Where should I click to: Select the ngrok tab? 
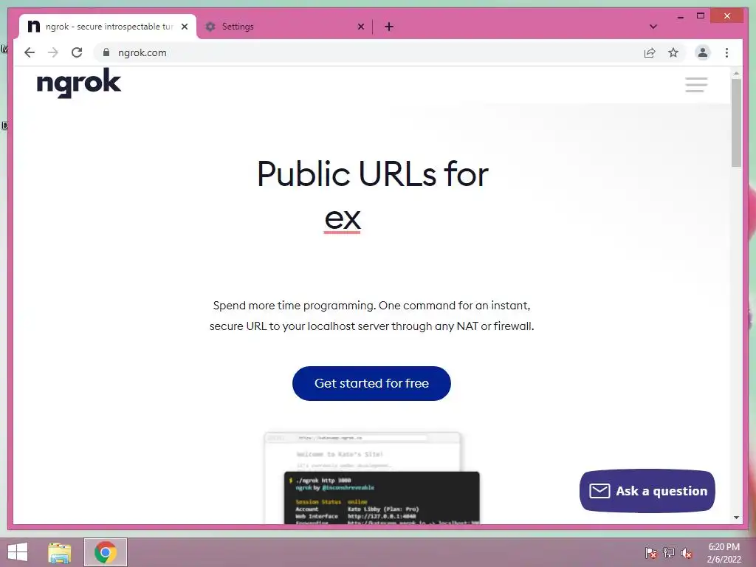point(107,27)
